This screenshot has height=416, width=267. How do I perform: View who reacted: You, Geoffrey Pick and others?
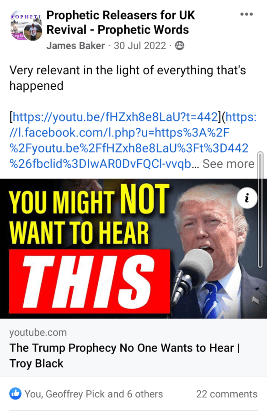point(94,394)
